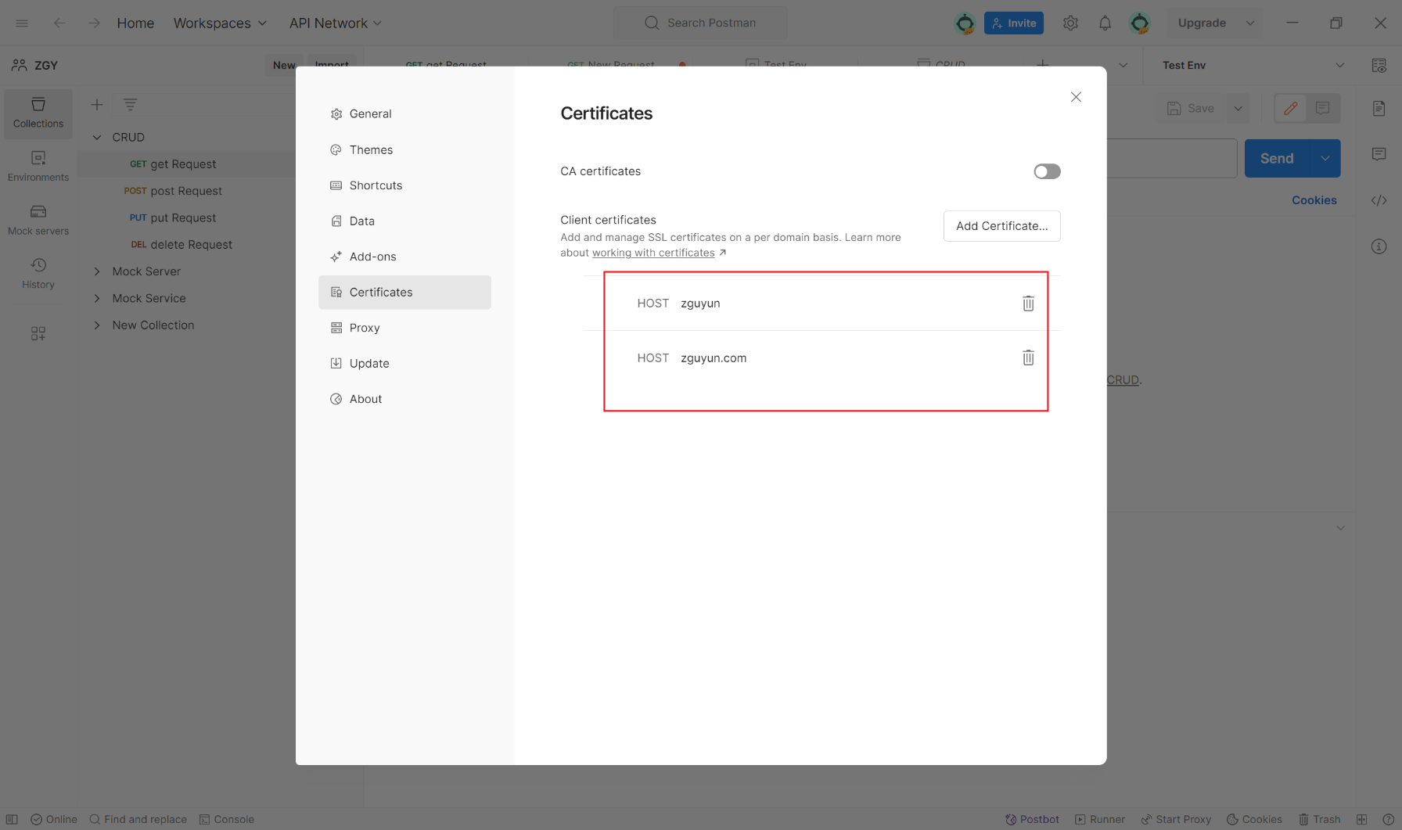Toggle sidebar visibility icon in status bar
This screenshot has height=830, width=1402.
[x=12, y=819]
